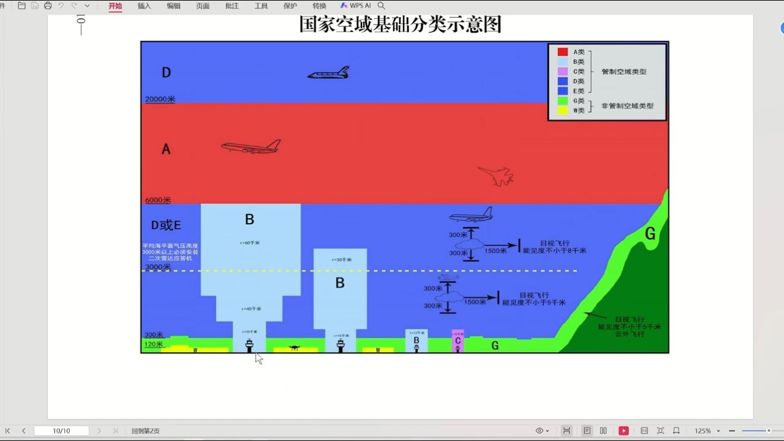Click the search magnifier icon
The image size is (784, 441).
pyautogui.click(x=382, y=6)
